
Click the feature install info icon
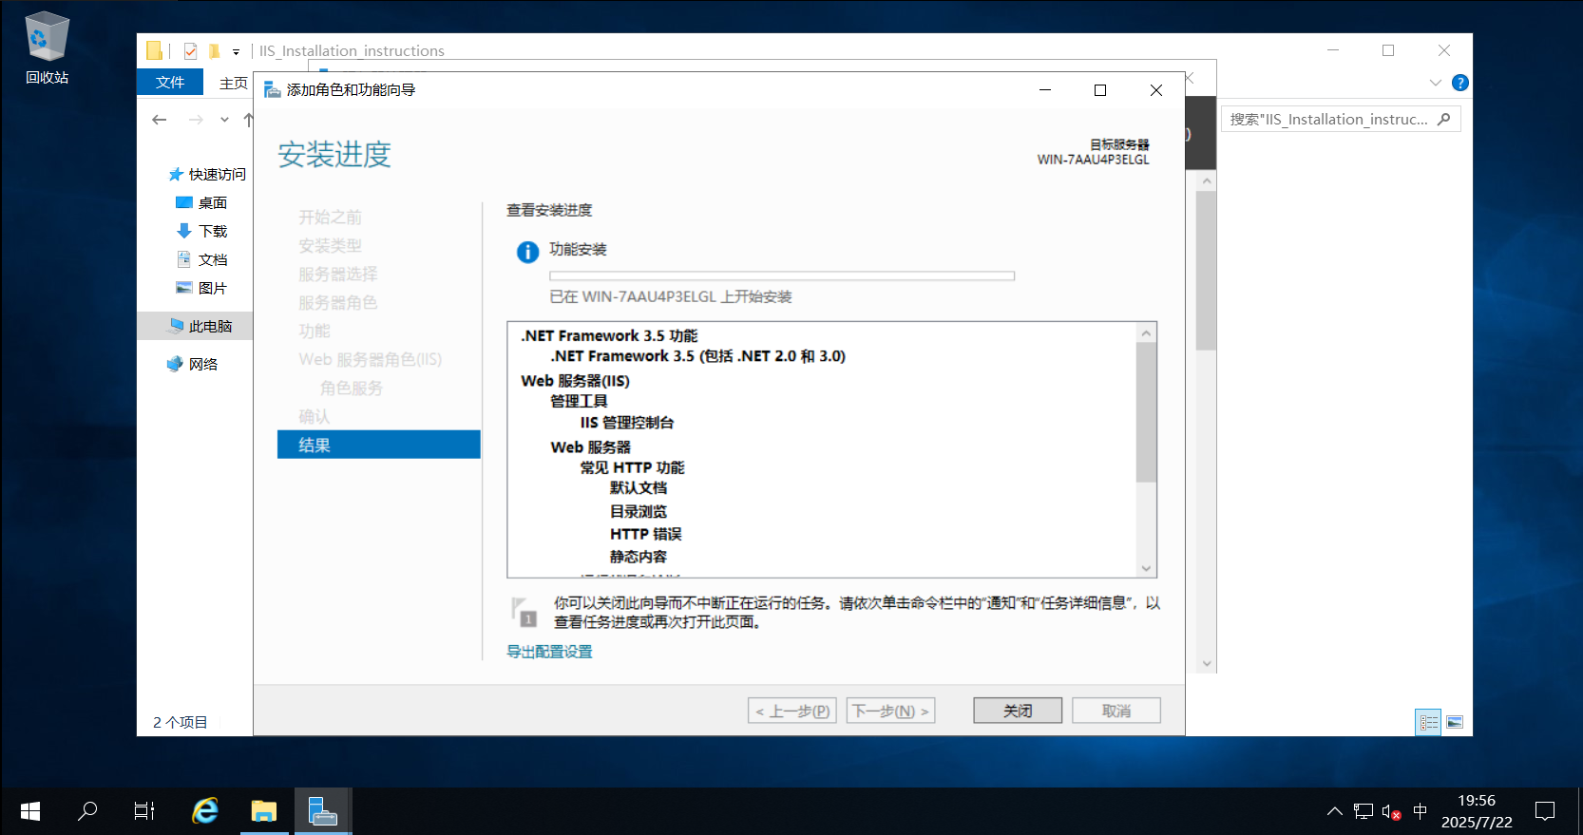tap(527, 252)
